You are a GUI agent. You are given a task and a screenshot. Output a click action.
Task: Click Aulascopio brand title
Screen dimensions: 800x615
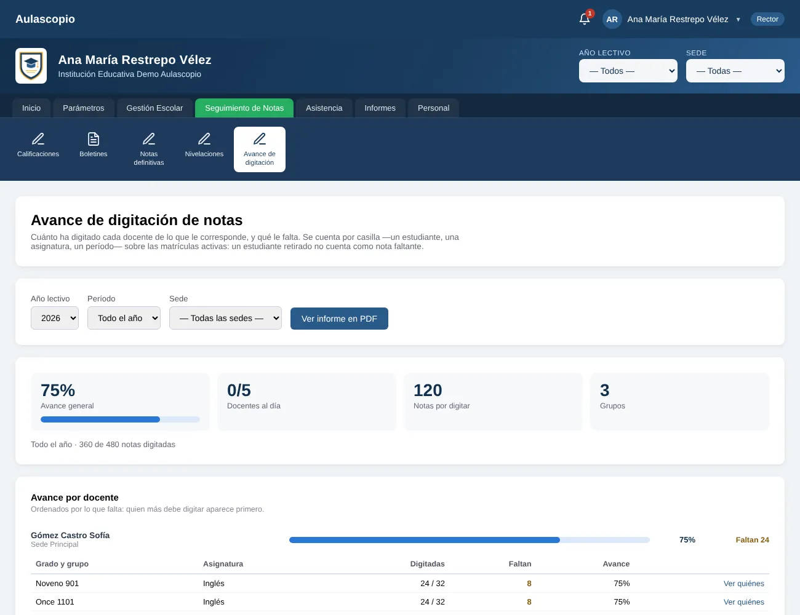pyautogui.click(x=45, y=19)
